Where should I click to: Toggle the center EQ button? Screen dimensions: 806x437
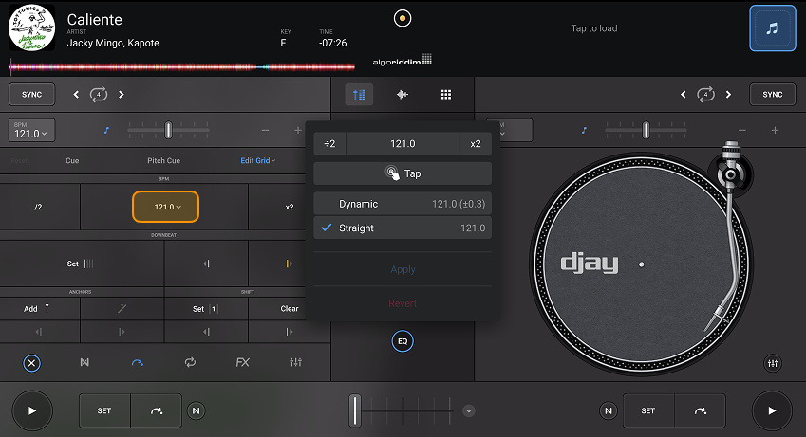[x=403, y=341]
